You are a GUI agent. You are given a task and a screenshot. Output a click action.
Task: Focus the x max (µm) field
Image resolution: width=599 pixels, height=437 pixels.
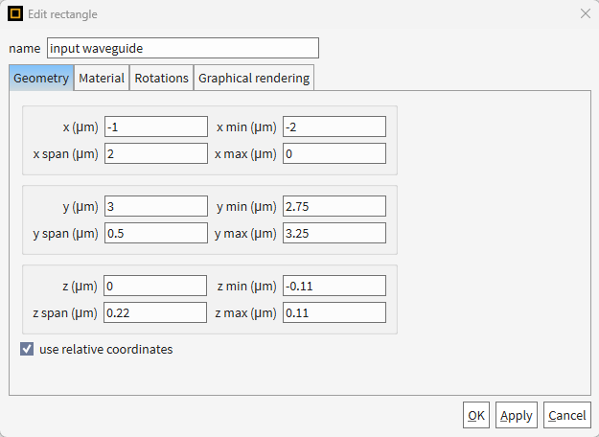(334, 153)
